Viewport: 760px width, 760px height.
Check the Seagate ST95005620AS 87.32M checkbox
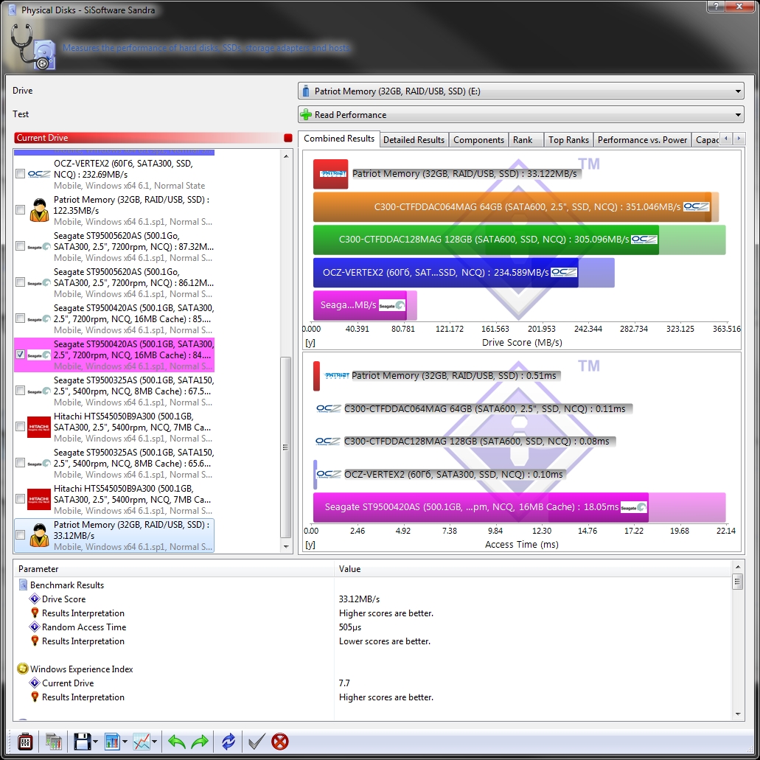point(20,246)
